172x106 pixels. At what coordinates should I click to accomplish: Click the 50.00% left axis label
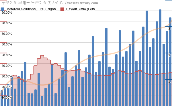click(7, 55)
